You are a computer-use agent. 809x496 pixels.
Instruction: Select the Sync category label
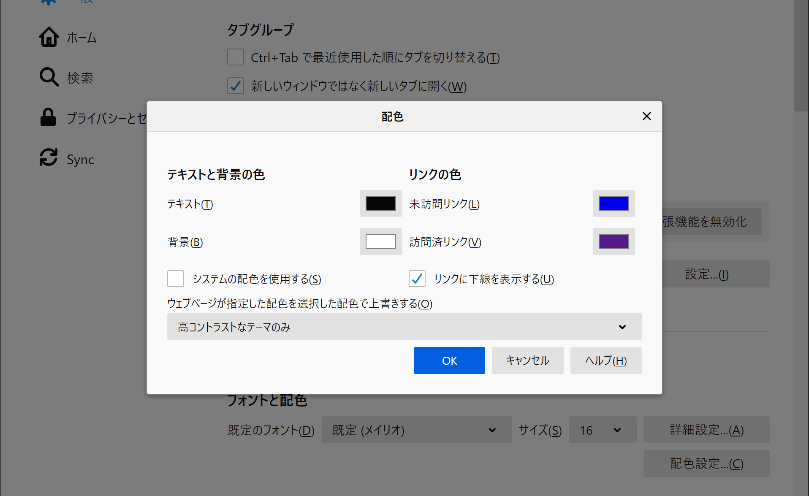pos(80,160)
